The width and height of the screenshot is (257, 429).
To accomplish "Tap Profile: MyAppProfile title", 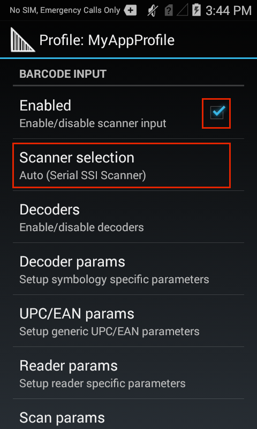I will [107, 41].
